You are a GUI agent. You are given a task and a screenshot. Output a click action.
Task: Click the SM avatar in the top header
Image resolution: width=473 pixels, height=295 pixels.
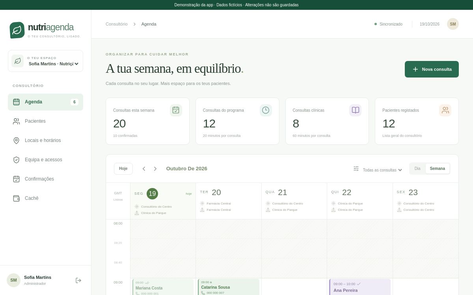453,24
